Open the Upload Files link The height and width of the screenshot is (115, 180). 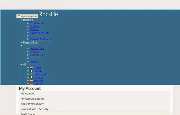(x=37, y=48)
